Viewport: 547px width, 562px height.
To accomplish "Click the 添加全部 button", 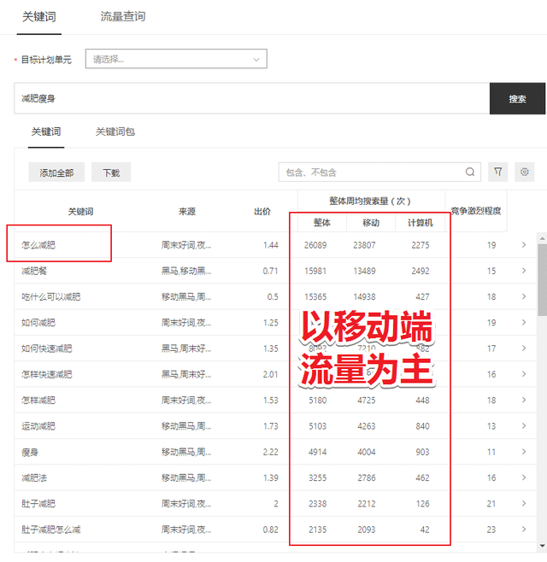I will coord(56,173).
